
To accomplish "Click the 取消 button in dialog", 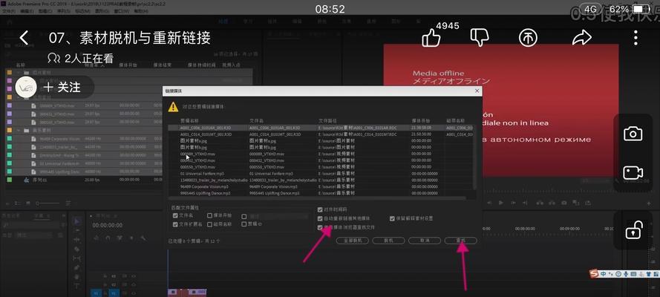I will tap(424, 241).
